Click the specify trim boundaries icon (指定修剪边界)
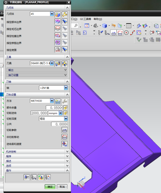The image size is (161, 193). tap(58, 43)
